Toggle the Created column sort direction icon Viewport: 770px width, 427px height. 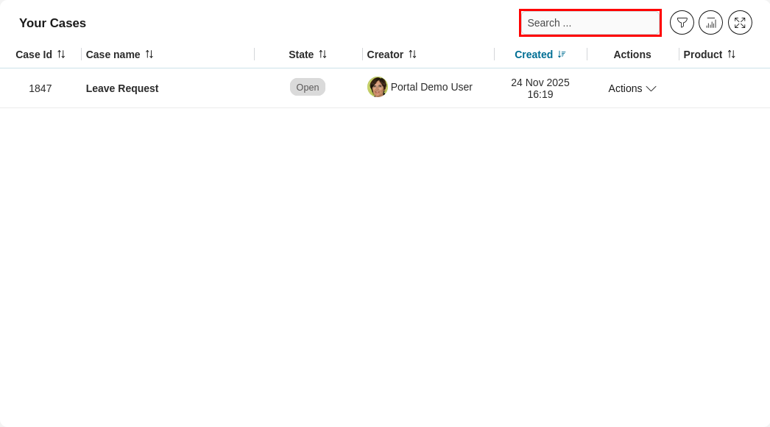(x=561, y=54)
